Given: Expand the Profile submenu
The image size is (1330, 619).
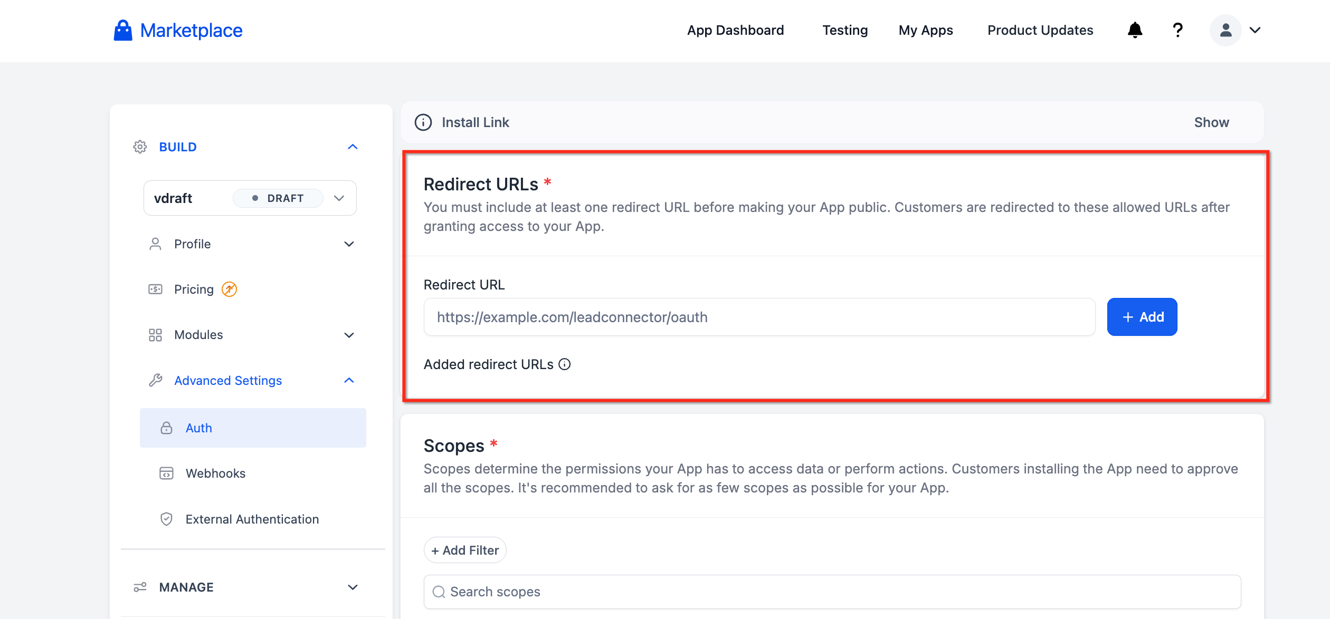Looking at the screenshot, I should click(349, 244).
